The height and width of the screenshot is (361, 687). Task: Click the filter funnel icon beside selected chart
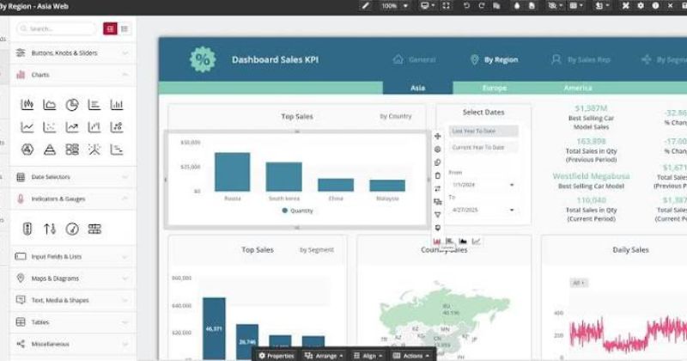(x=437, y=215)
